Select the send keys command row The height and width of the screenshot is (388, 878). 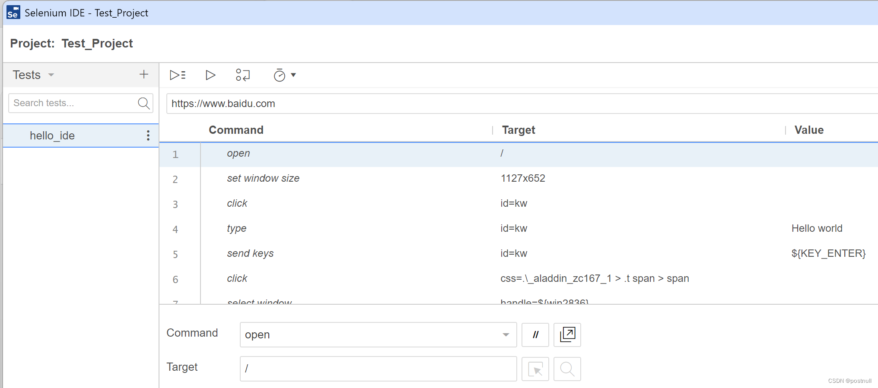[x=519, y=254]
